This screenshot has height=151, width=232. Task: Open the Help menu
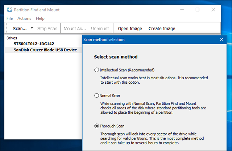click(x=40, y=18)
